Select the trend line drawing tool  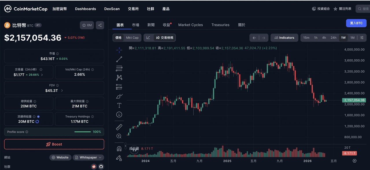[119, 59]
